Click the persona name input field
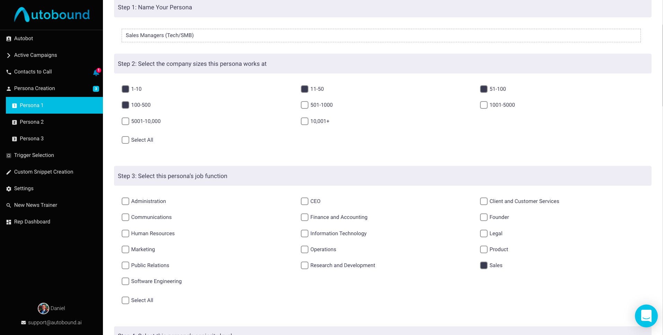Viewport: 663px width, 335px height. tap(381, 35)
